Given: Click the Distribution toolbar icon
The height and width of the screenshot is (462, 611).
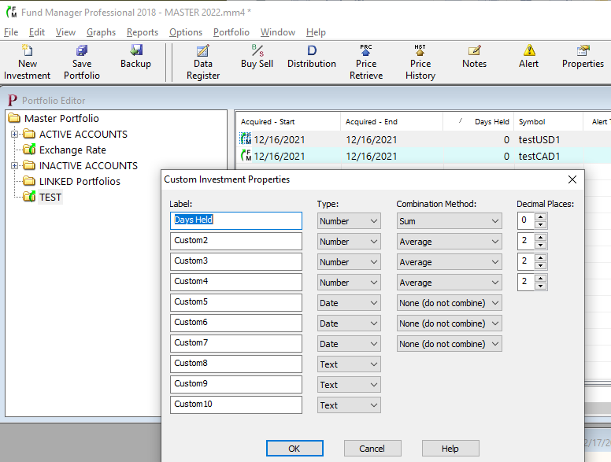Looking at the screenshot, I should click(312, 50).
